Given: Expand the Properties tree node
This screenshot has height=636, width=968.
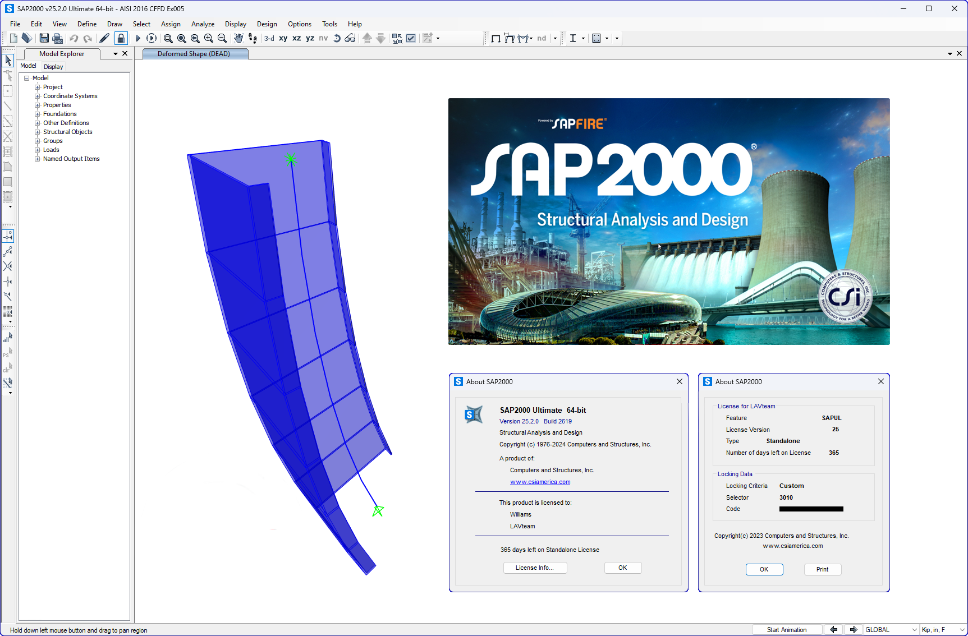Looking at the screenshot, I should tap(38, 105).
